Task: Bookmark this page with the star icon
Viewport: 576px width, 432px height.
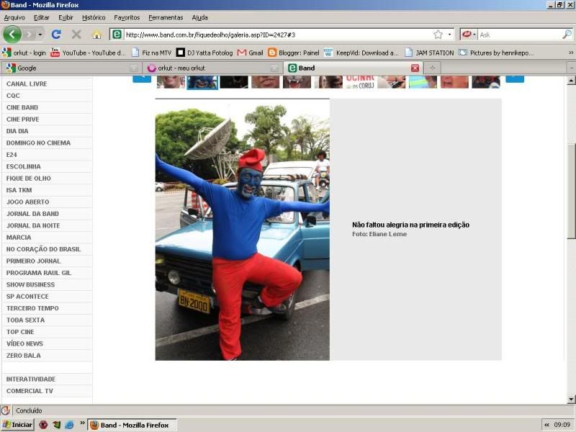Action: point(438,35)
